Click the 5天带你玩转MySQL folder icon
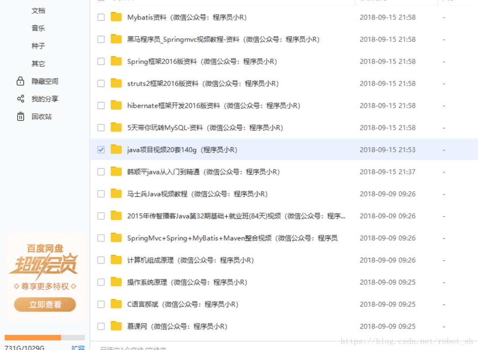478x350 pixels. (116, 127)
